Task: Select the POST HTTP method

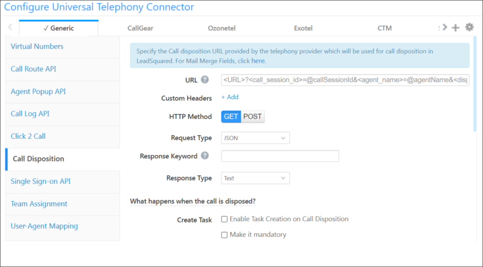Action: pos(253,117)
